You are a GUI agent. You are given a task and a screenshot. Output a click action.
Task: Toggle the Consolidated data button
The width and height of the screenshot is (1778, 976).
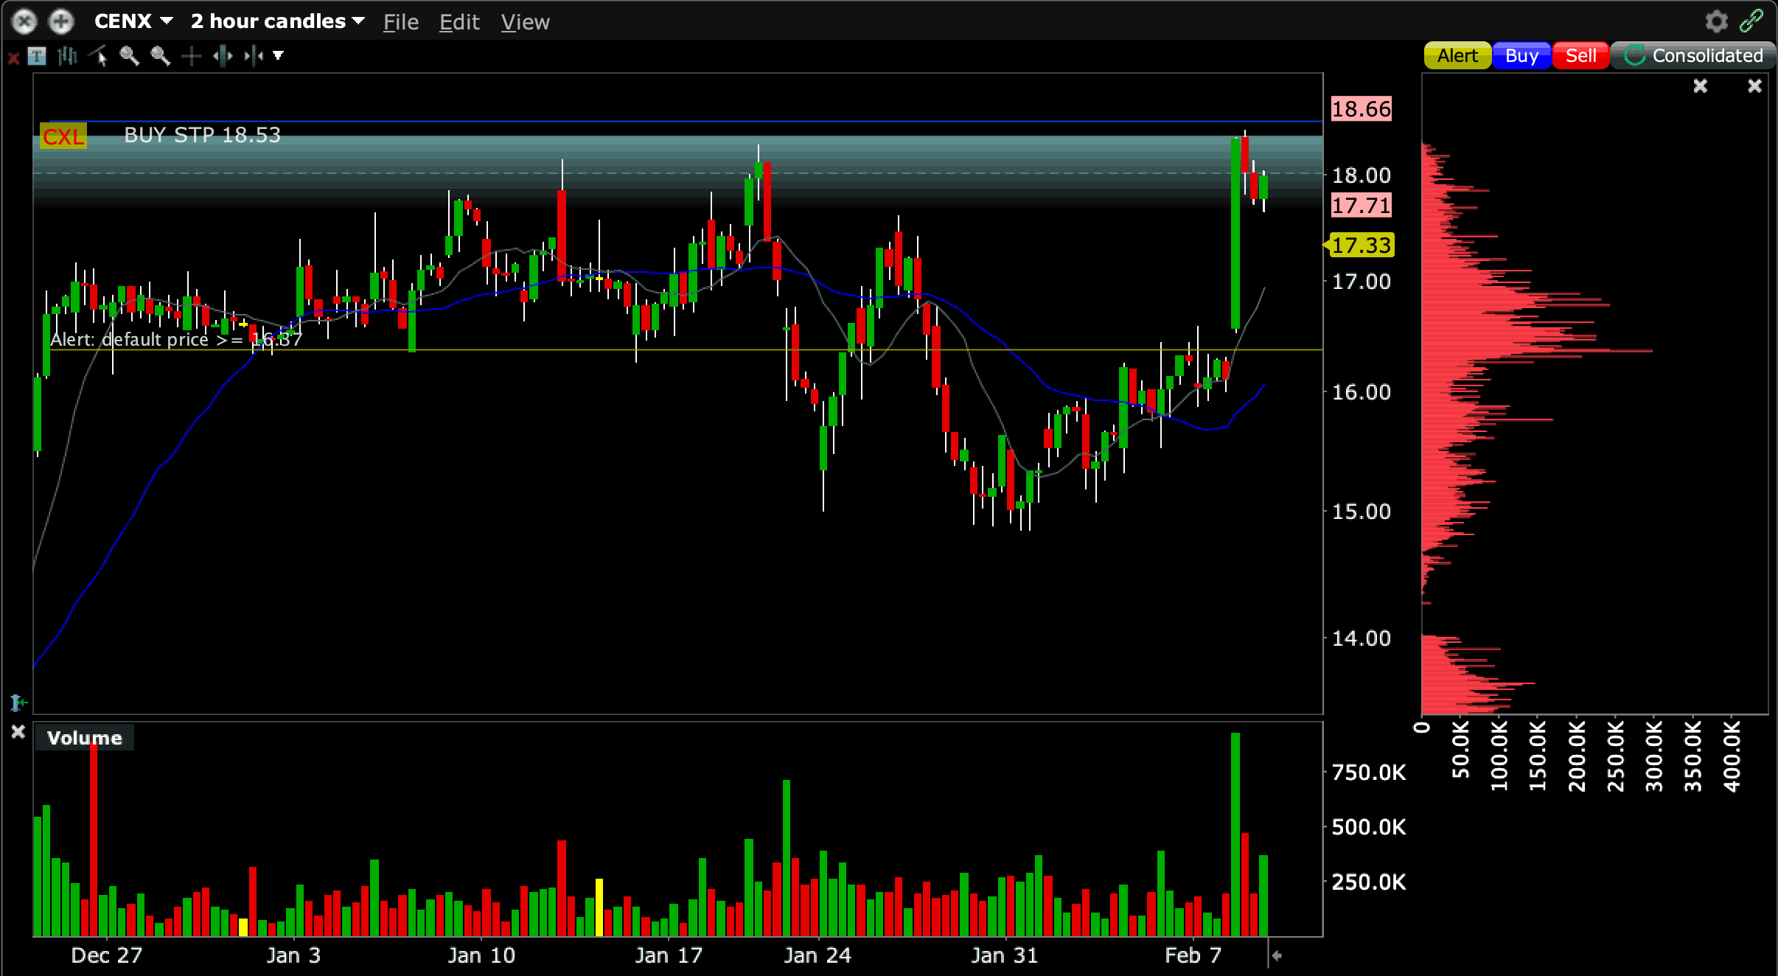tap(1693, 56)
